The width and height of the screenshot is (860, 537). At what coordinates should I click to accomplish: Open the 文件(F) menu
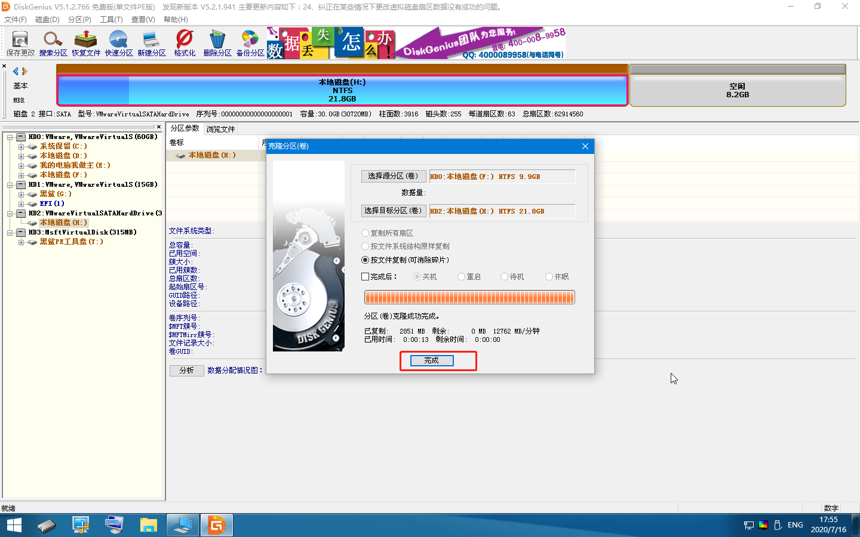point(16,20)
